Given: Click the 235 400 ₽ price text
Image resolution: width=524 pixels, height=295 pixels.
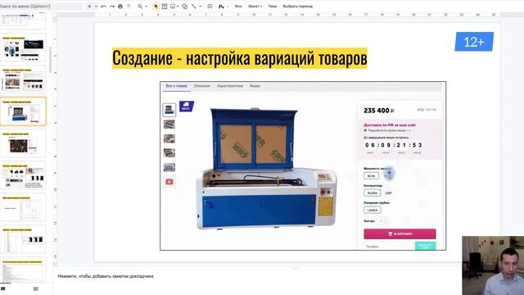Looking at the screenshot, I should [x=379, y=111].
